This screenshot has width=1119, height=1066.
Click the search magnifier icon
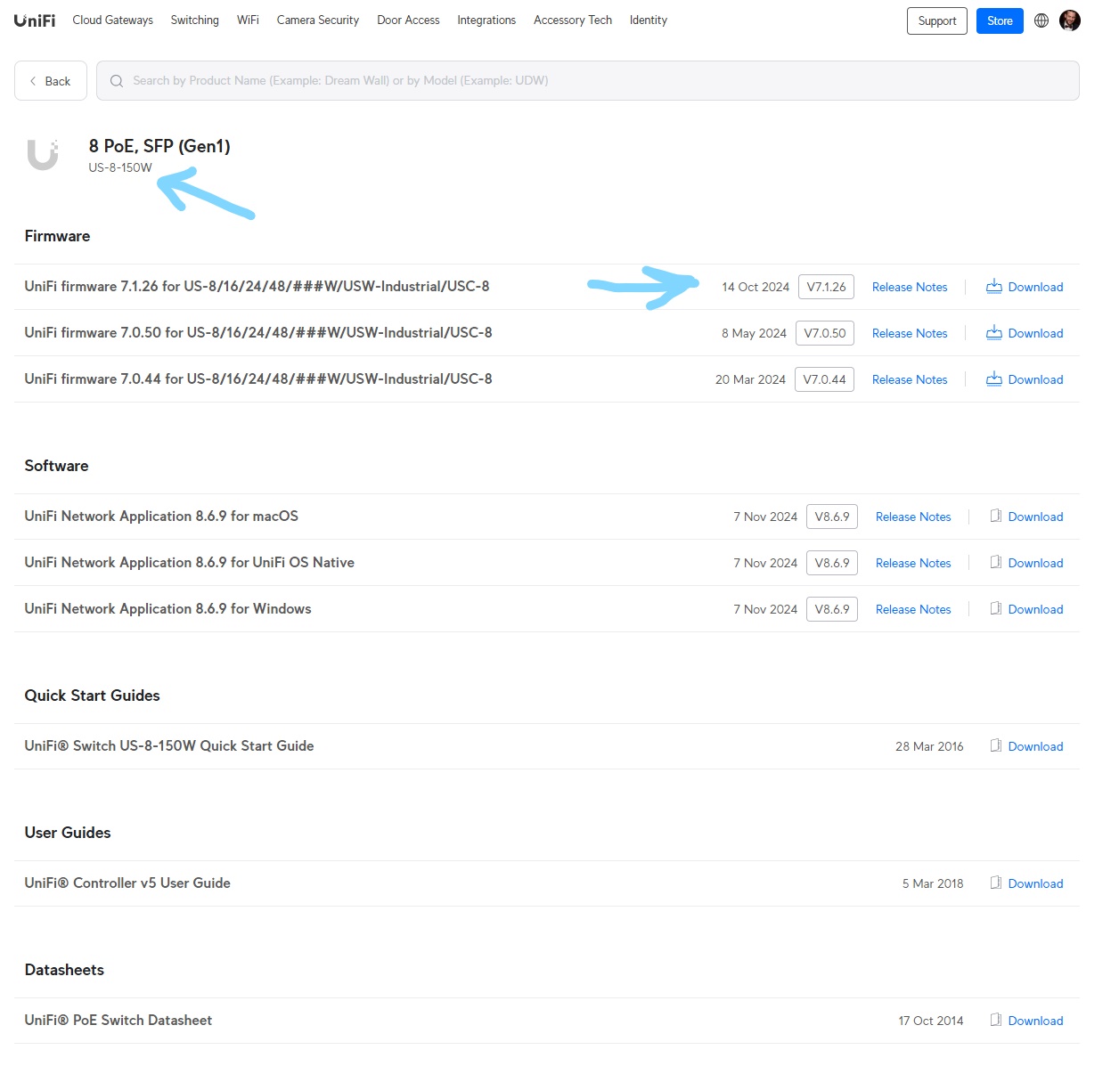coord(117,81)
